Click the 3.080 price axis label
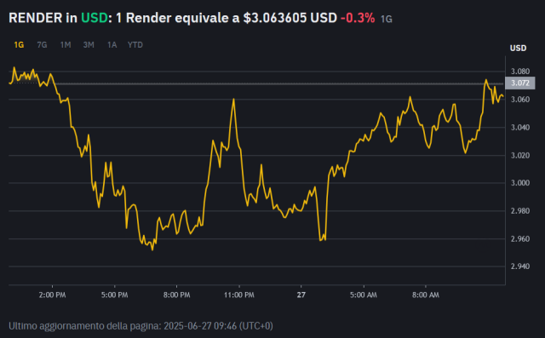The height and width of the screenshot is (338, 545). click(520, 72)
